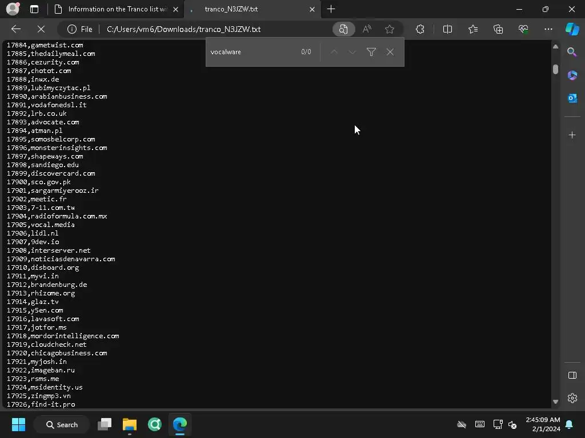Open the green circular app on the taskbar
The image size is (585, 438).
(x=154, y=424)
